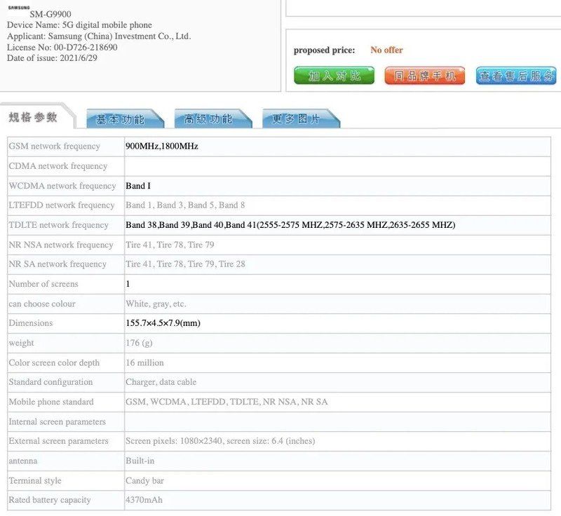Click 'Number of screens' label
The height and width of the screenshot is (516, 561).
[43, 284]
